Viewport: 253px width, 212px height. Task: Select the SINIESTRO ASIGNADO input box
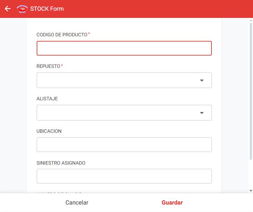(x=124, y=176)
